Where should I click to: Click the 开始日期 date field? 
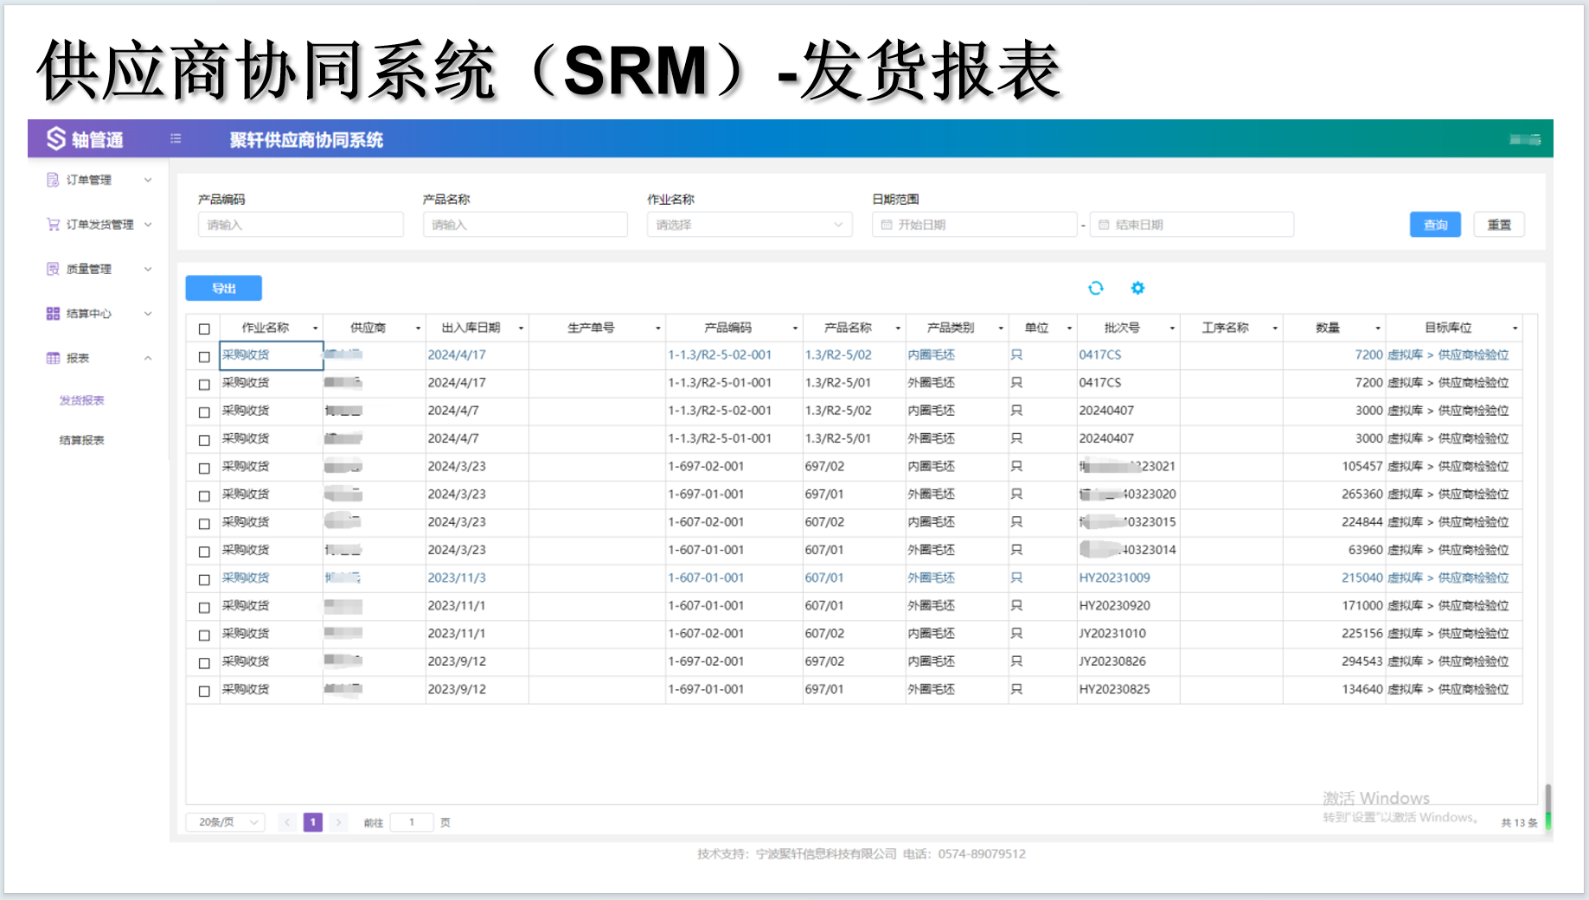(975, 225)
